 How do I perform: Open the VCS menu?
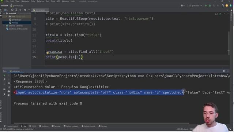[x=58, y=1]
